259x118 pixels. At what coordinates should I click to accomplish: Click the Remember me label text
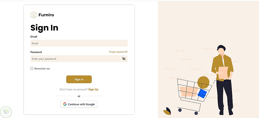click(x=42, y=69)
